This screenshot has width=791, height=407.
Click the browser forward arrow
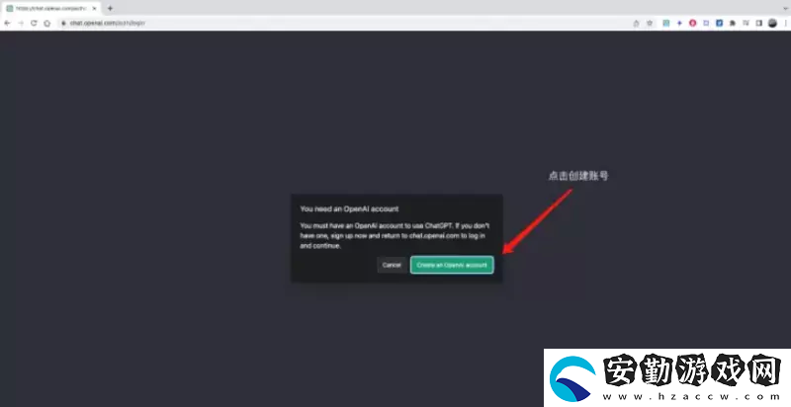[21, 23]
